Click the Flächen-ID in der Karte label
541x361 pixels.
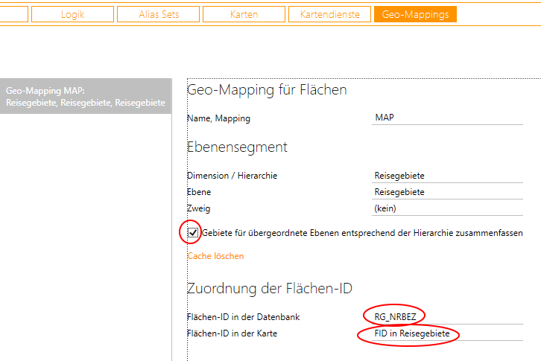(x=232, y=333)
